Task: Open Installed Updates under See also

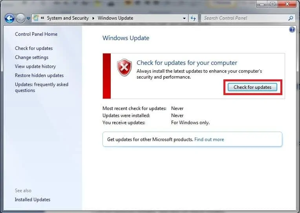Action: coord(33,200)
